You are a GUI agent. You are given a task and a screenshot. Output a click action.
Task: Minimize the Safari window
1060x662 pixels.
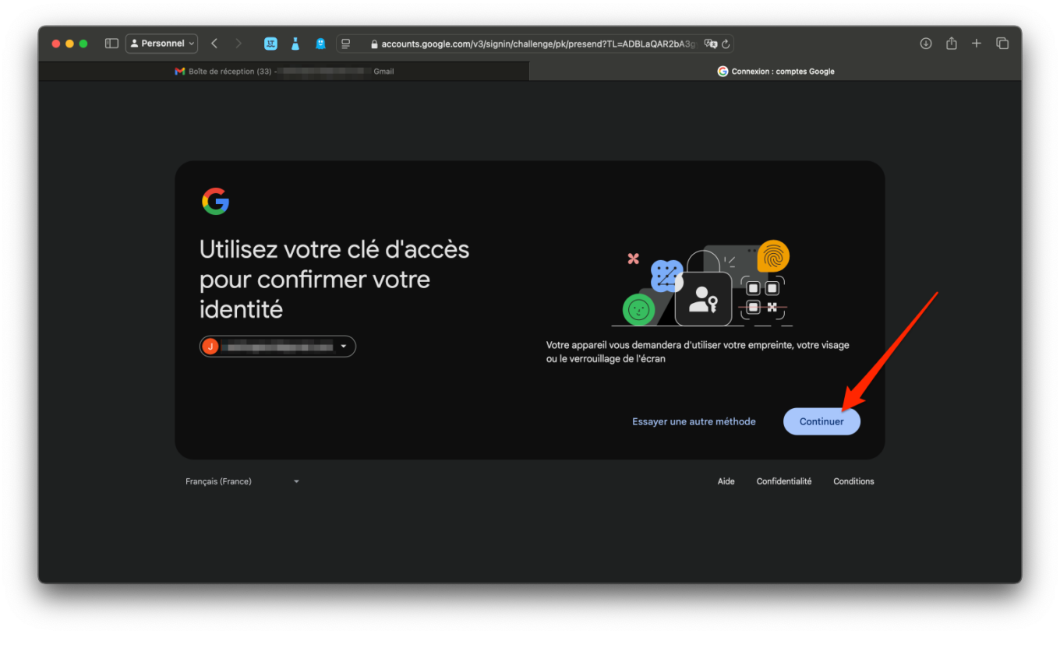[70, 44]
